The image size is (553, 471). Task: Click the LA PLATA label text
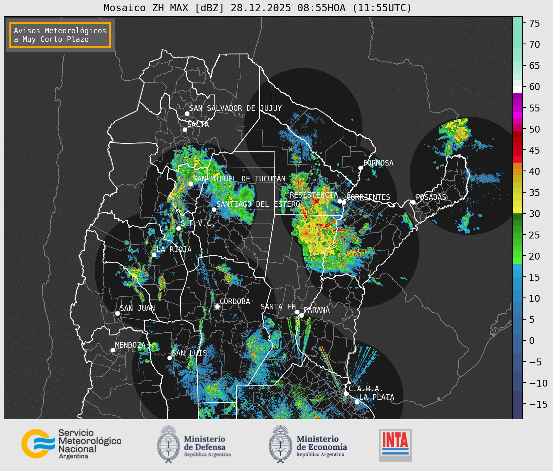point(377,397)
